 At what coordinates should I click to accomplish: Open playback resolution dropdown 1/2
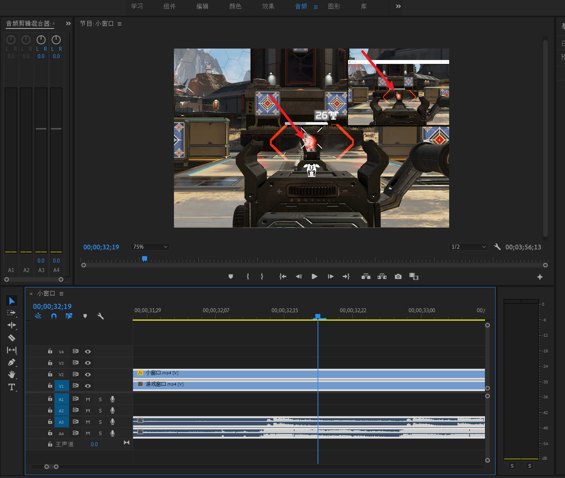click(469, 247)
